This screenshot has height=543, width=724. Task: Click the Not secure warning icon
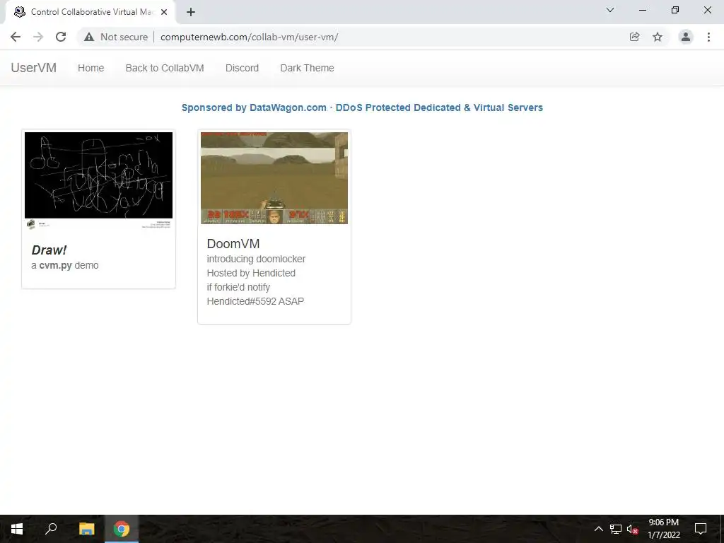click(x=89, y=37)
